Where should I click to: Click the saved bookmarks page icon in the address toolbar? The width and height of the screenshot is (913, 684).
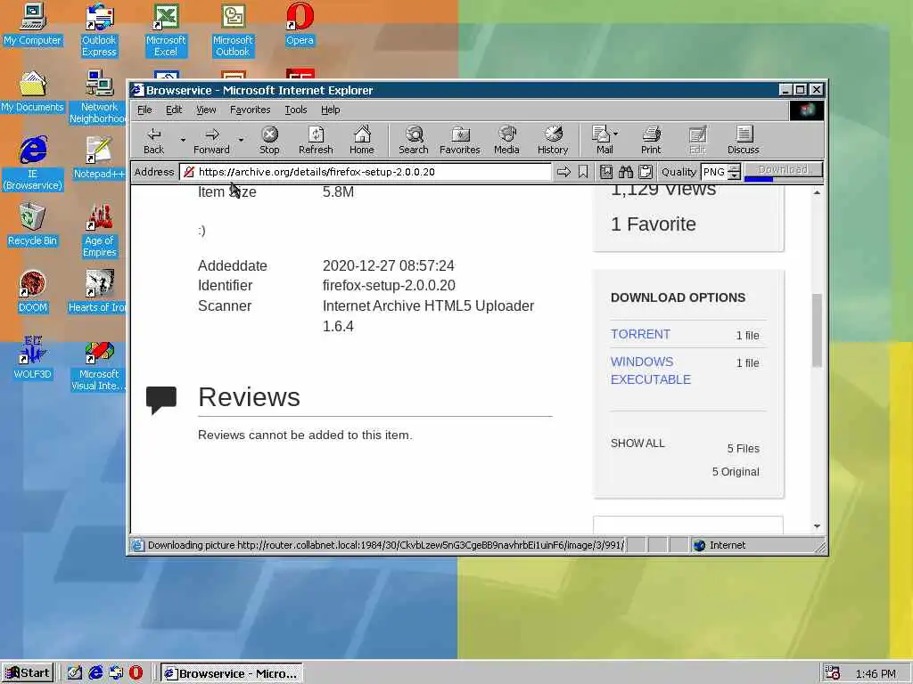click(x=606, y=172)
